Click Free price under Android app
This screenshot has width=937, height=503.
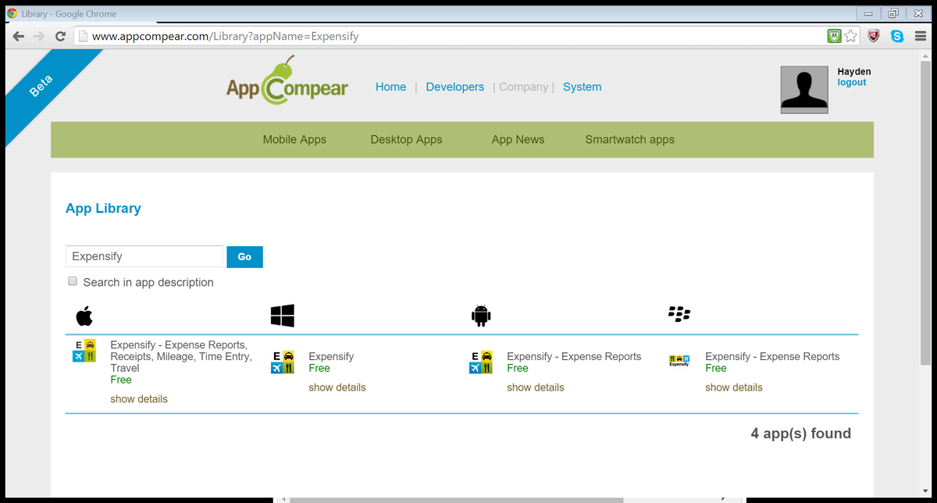(518, 368)
